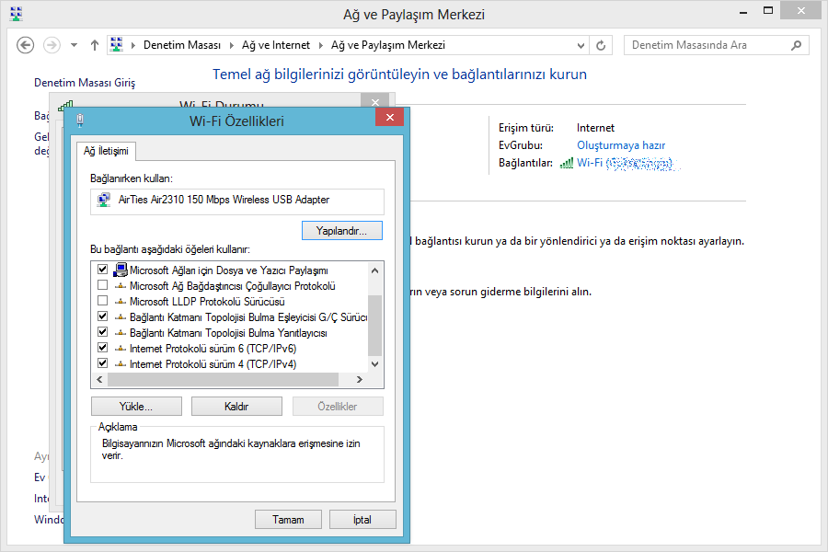Click the Up one level arrow

pos(95,45)
